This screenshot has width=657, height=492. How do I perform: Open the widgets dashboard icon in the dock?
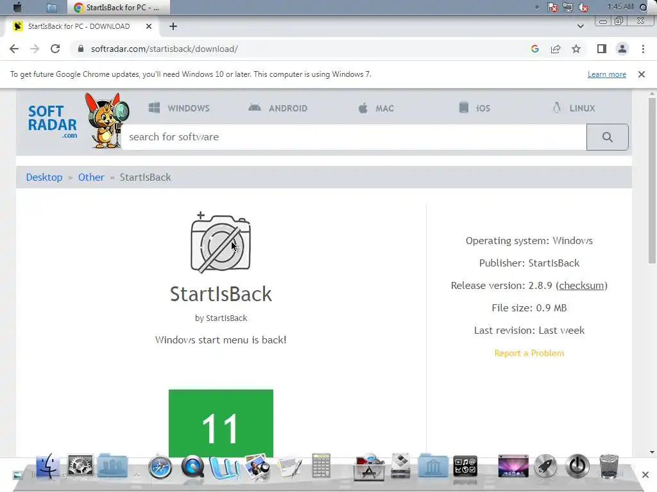(x=465, y=466)
